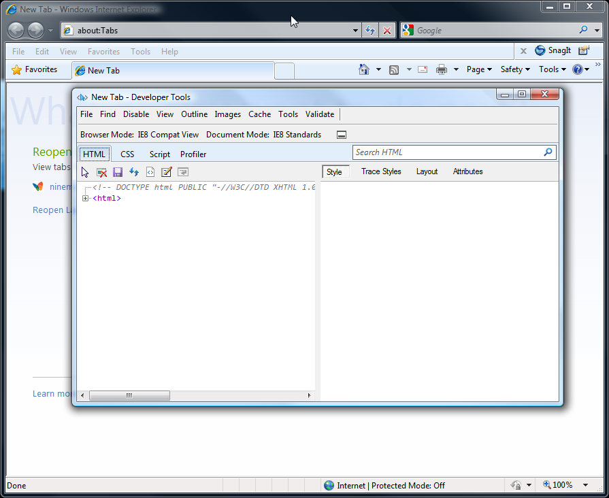Click the zoom level 100% button
The image size is (609, 498).
coord(559,485)
